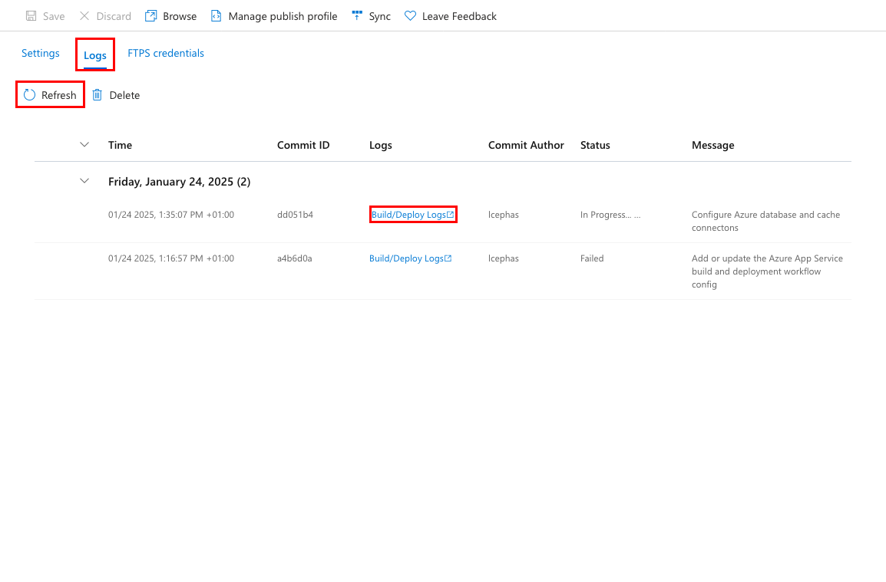
Task: Open the FTPS credentials tab
Action: coord(166,53)
